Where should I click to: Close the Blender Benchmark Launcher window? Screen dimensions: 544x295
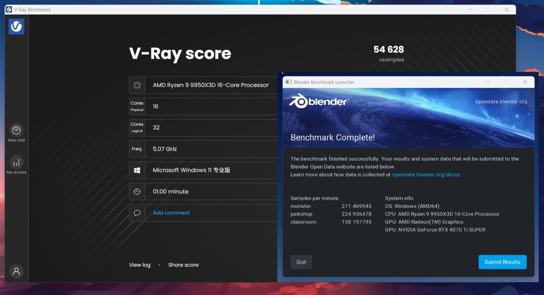click(525, 82)
